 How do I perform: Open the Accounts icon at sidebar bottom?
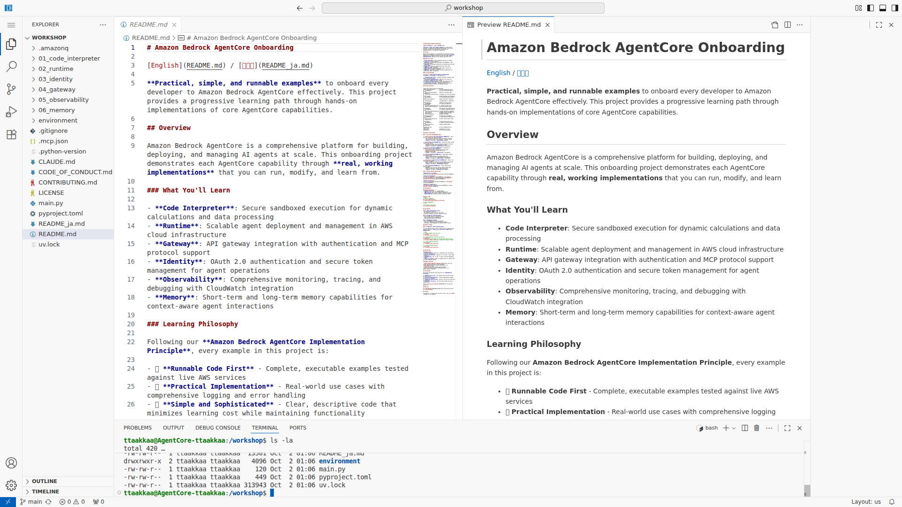11,462
